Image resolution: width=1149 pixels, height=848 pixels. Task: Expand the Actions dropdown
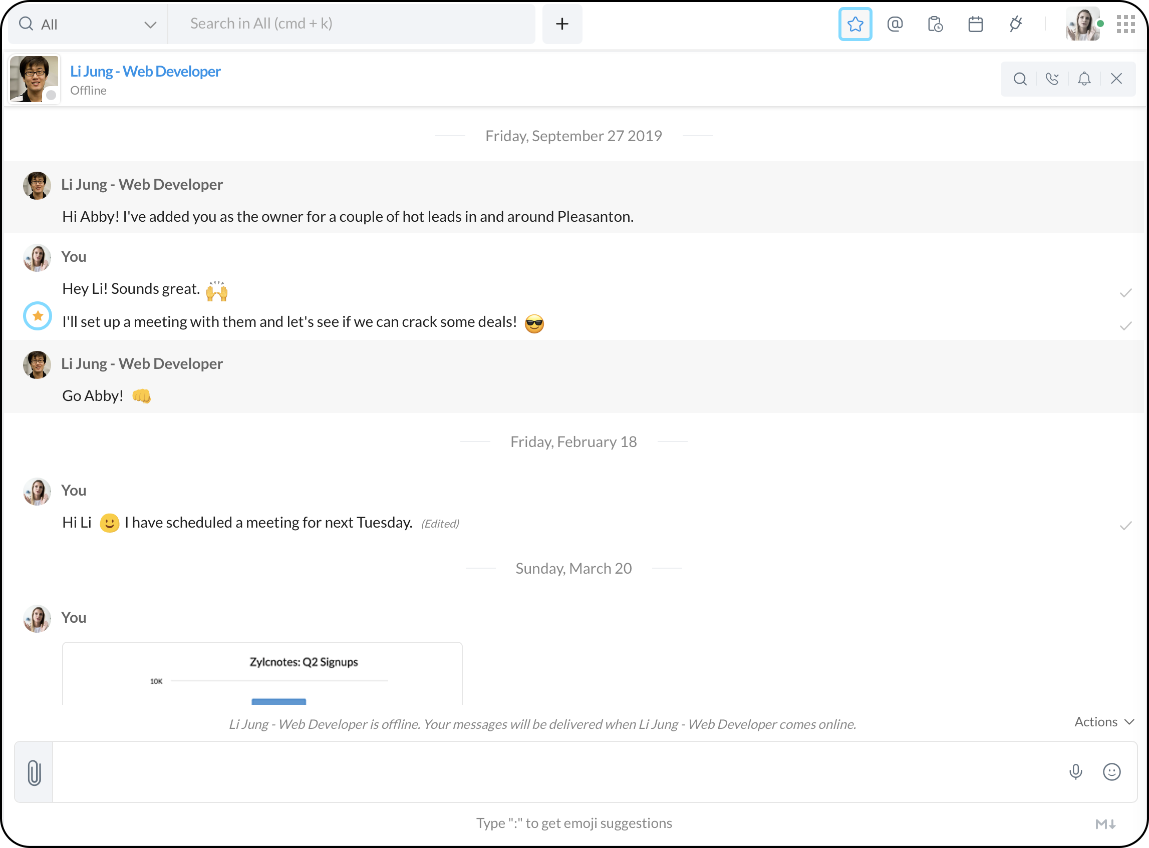(1103, 722)
